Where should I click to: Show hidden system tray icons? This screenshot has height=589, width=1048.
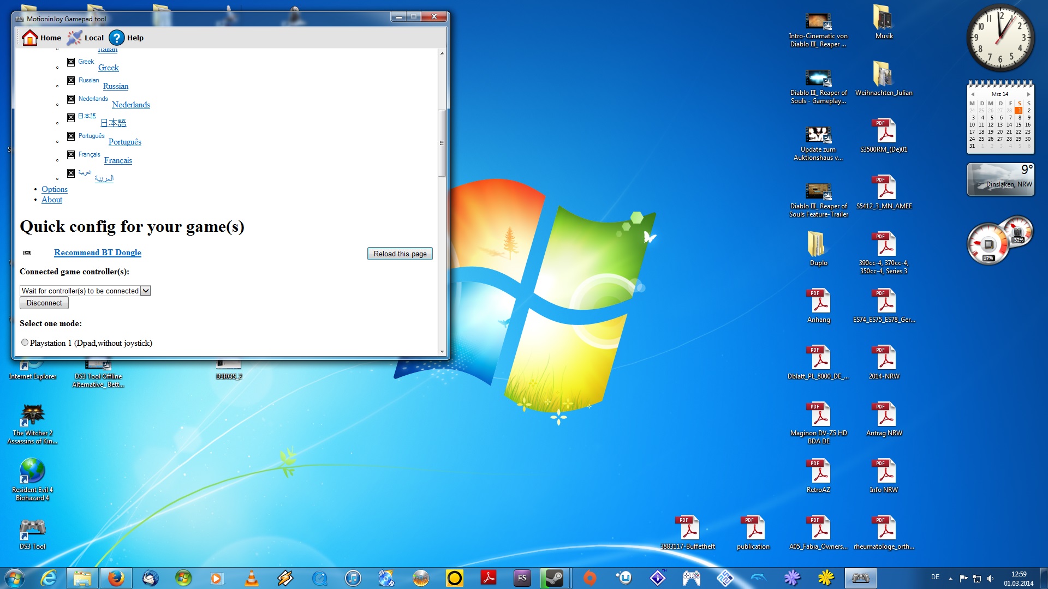tap(950, 578)
